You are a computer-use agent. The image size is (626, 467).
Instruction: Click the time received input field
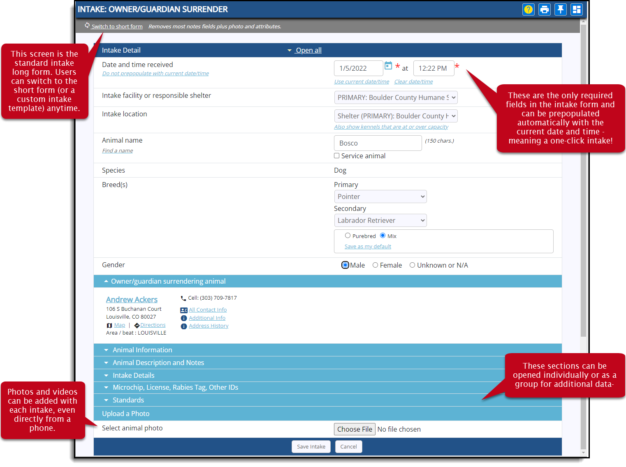click(434, 68)
